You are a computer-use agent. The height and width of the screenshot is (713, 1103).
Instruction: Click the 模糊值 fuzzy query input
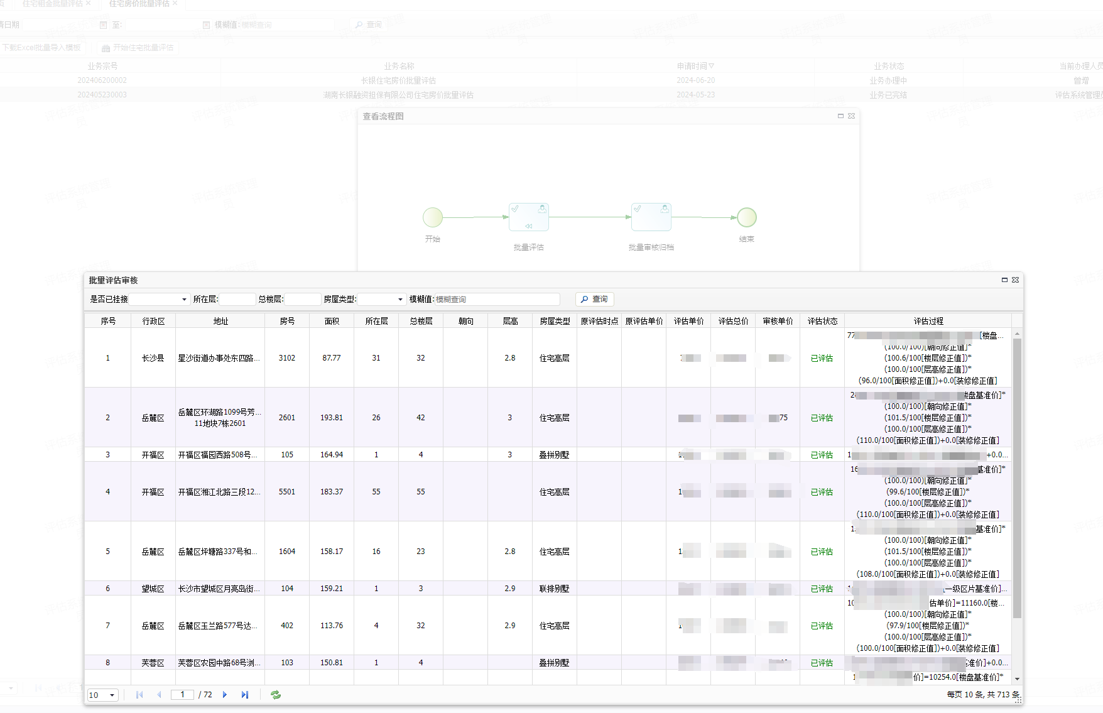(x=496, y=300)
